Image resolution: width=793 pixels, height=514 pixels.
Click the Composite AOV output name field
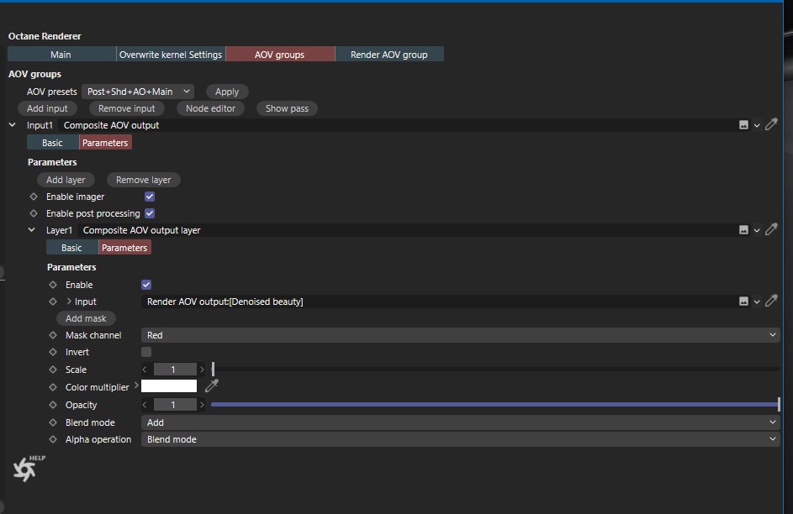click(x=397, y=125)
